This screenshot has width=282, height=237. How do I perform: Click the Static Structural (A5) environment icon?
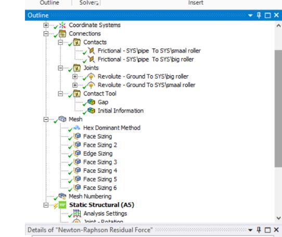(x=62, y=205)
